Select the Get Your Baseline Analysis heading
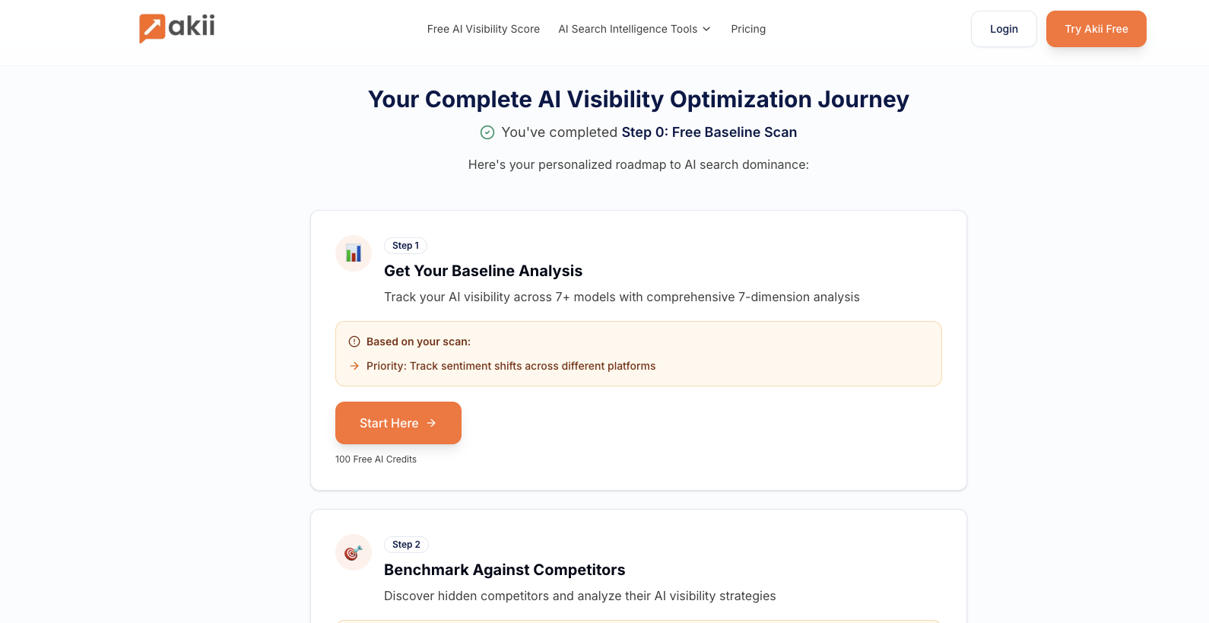 [x=483, y=271]
